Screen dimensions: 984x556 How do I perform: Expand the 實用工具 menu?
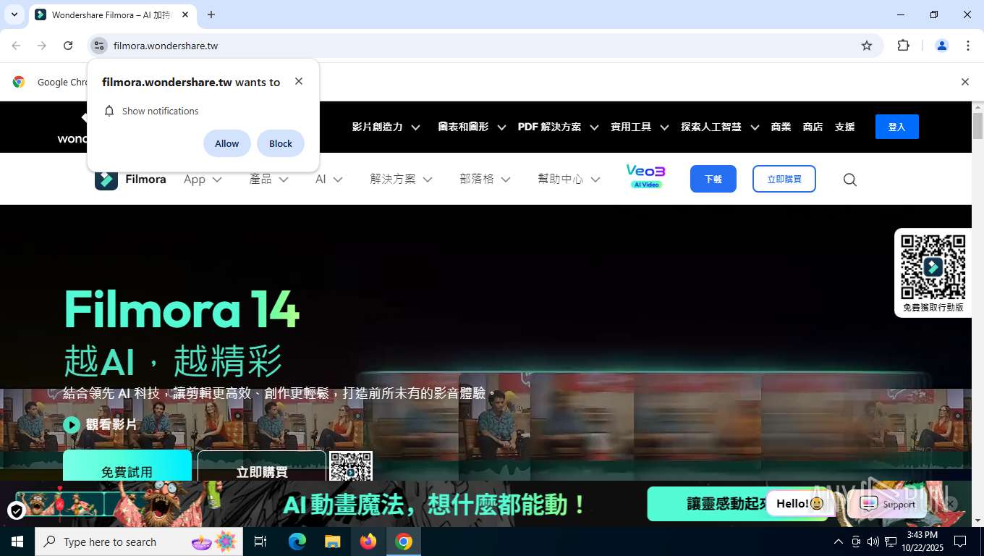640,127
